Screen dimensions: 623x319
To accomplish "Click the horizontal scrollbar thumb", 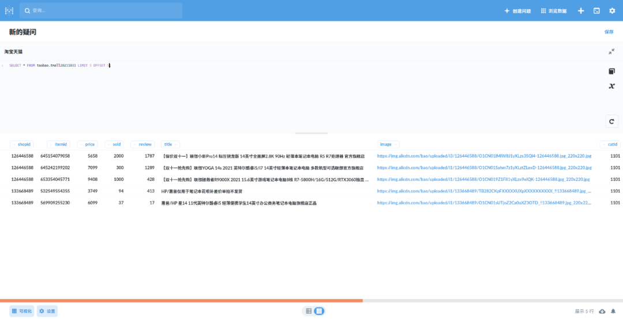I will pyautogui.click(x=181, y=301).
